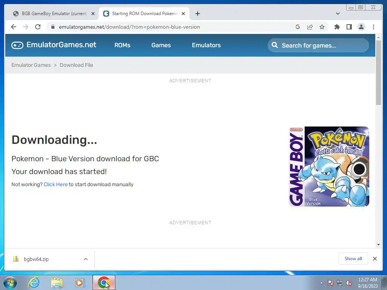Open the bgbw64.zip downloaded file

tap(36, 259)
